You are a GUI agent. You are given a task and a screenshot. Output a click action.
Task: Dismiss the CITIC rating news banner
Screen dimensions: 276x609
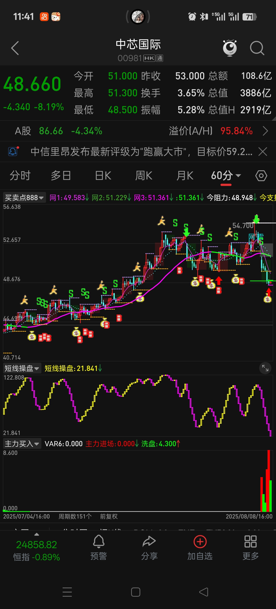263,151
